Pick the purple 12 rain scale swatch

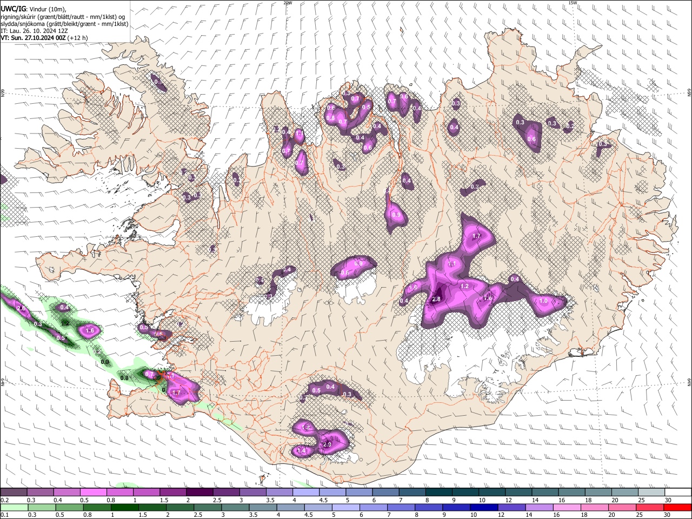pos(512,507)
